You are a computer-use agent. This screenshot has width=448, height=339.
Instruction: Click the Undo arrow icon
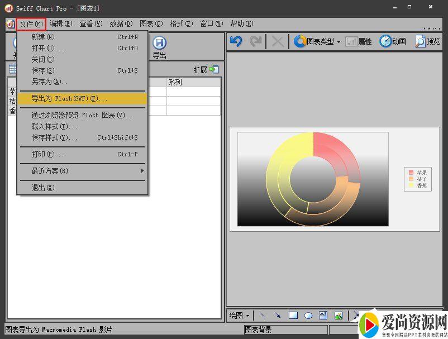[x=236, y=41]
